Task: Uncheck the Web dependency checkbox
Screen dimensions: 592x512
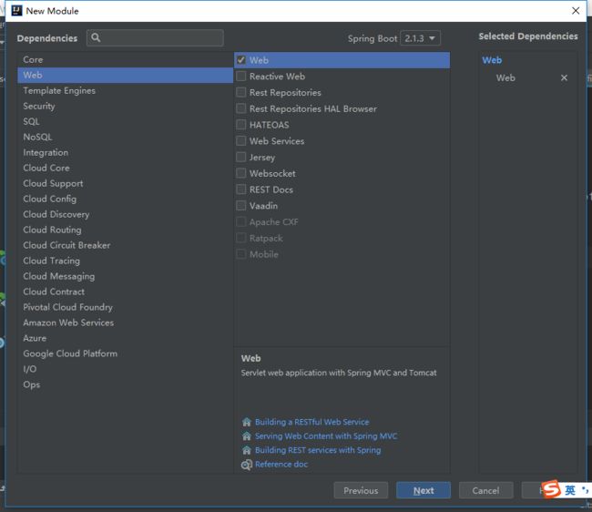Action: pyautogui.click(x=240, y=60)
